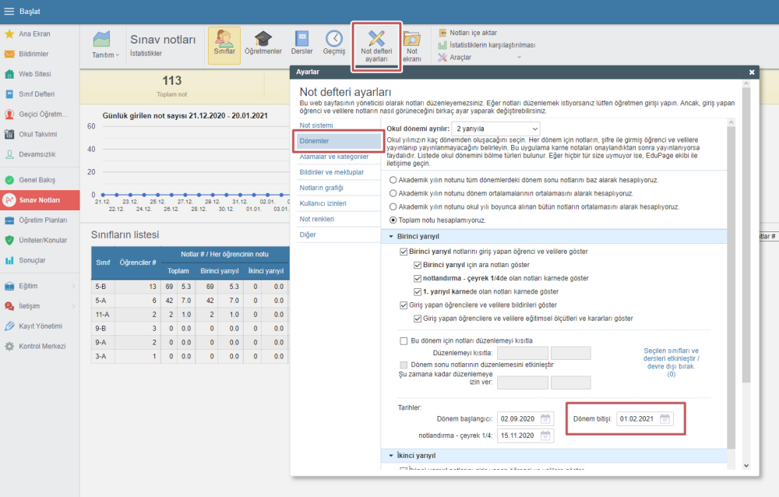The width and height of the screenshot is (779, 497).
Task: Open 'Atamalar ve kategoriler' settings tab
Action: point(334,157)
